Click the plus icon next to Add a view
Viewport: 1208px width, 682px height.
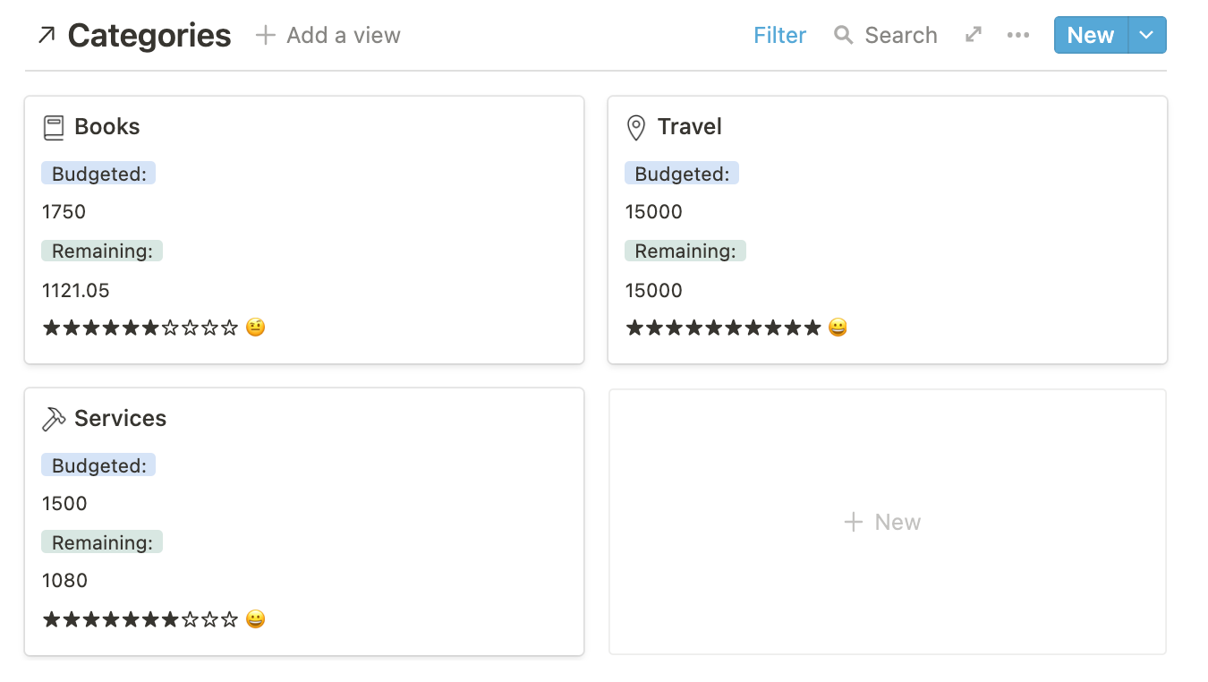click(265, 35)
